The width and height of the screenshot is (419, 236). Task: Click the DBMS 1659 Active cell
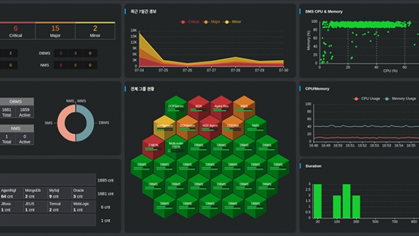click(x=24, y=112)
